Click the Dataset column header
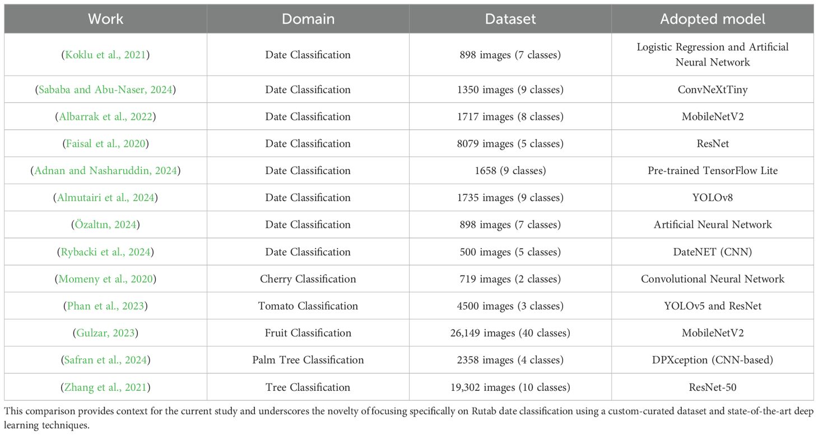The height and width of the screenshot is (435, 818). [510, 19]
